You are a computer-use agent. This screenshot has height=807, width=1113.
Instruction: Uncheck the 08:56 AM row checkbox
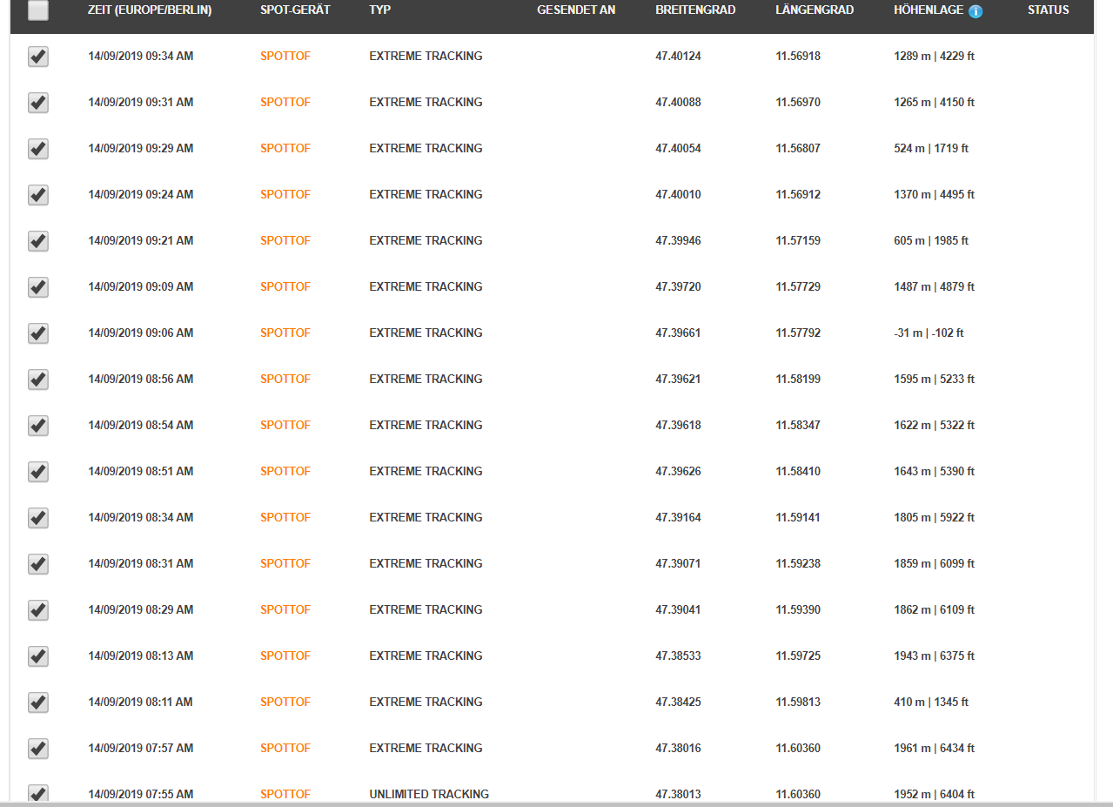(x=38, y=380)
